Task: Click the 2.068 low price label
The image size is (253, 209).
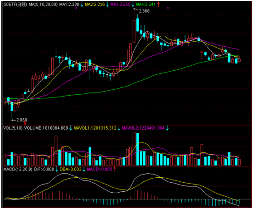Action: tap(22, 120)
